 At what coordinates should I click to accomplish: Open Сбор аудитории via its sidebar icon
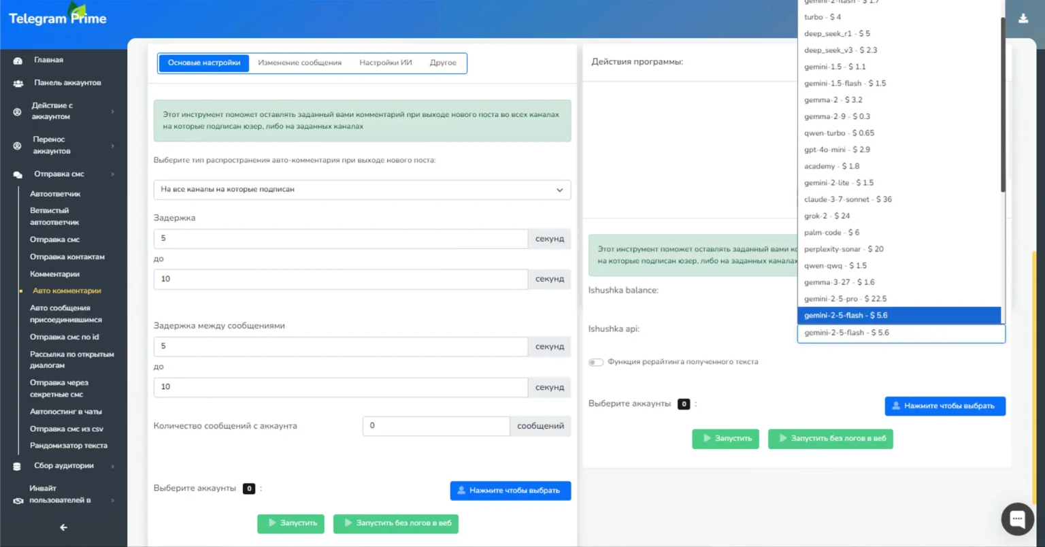point(16,466)
